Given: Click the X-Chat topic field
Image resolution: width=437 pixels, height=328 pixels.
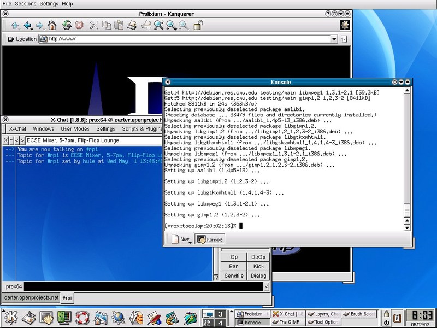Looking at the screenshot, I should pos(94,140).
